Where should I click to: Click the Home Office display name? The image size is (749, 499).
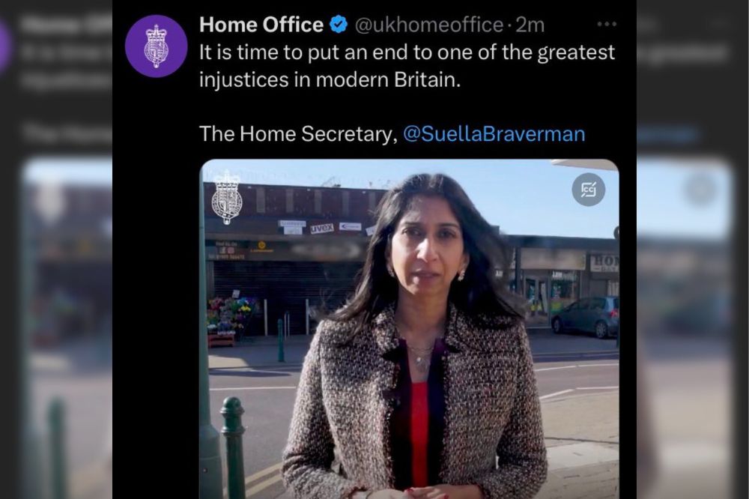tap(261, 25)
